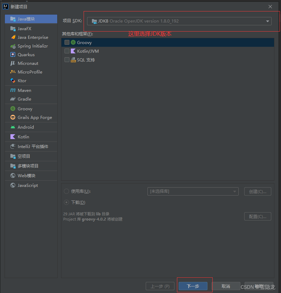Click the 配置(C)... button
Viewport: 281px width, 293px height.
[258, 216]
